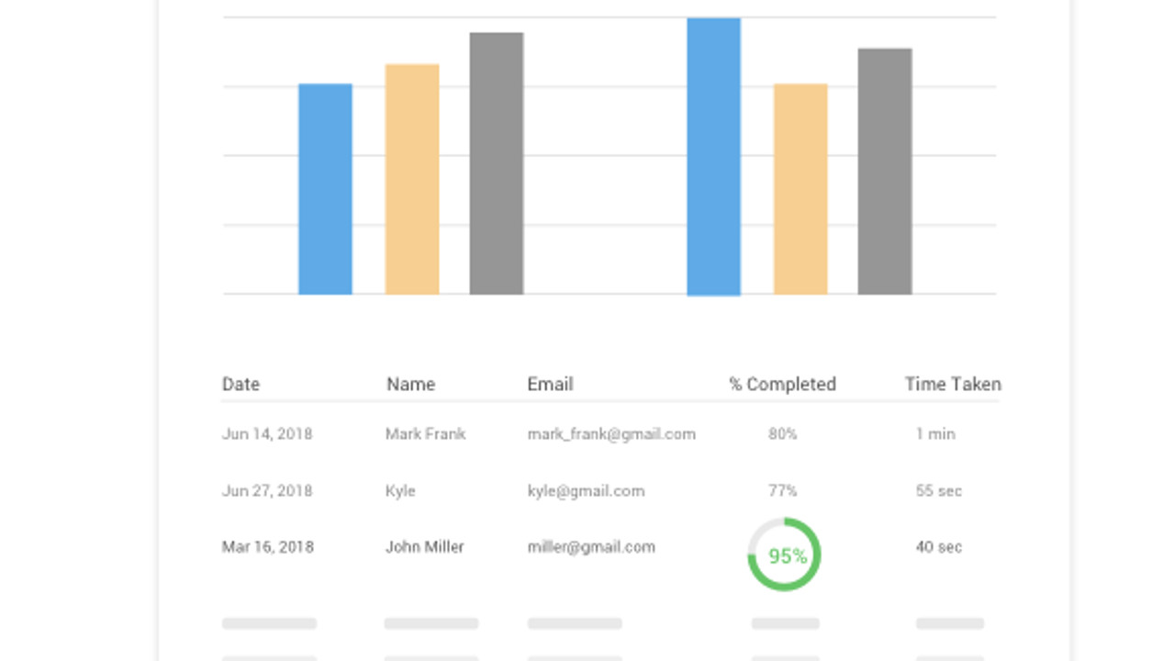This screenshot has height=661, width=1175.
Task: Select the John Miller name cell
Action: tap(424, 547)
